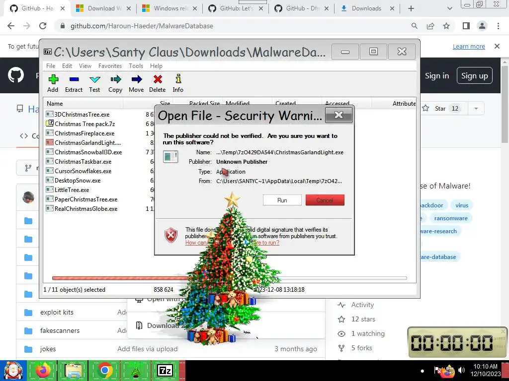509x381 pixels.
Task: Expand the tab search dropdown arrow
Action: 449,8
